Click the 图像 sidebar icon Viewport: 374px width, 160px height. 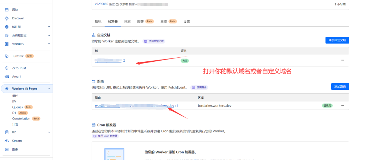(x=7, y=149)
